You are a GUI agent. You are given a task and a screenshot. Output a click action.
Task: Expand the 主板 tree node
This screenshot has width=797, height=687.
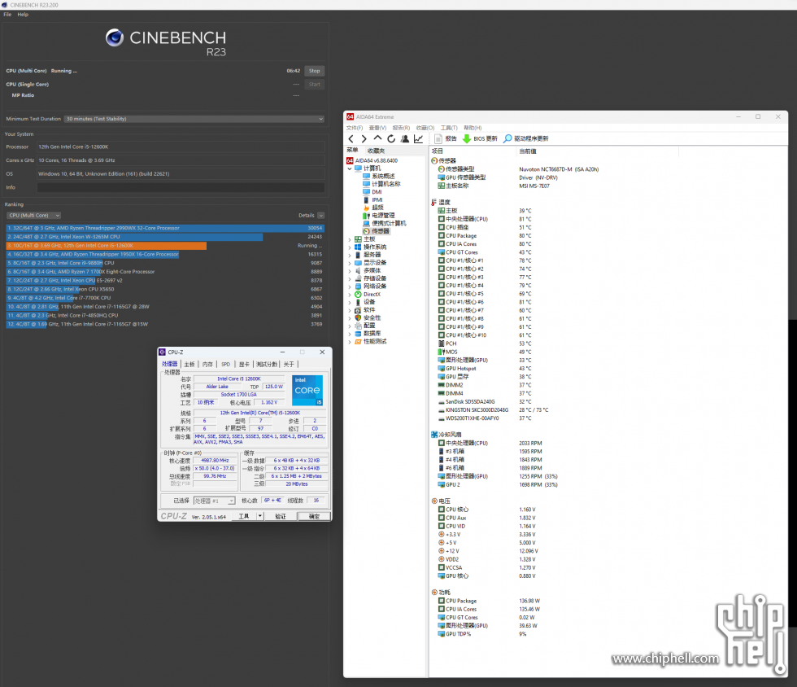click(350, 239)
